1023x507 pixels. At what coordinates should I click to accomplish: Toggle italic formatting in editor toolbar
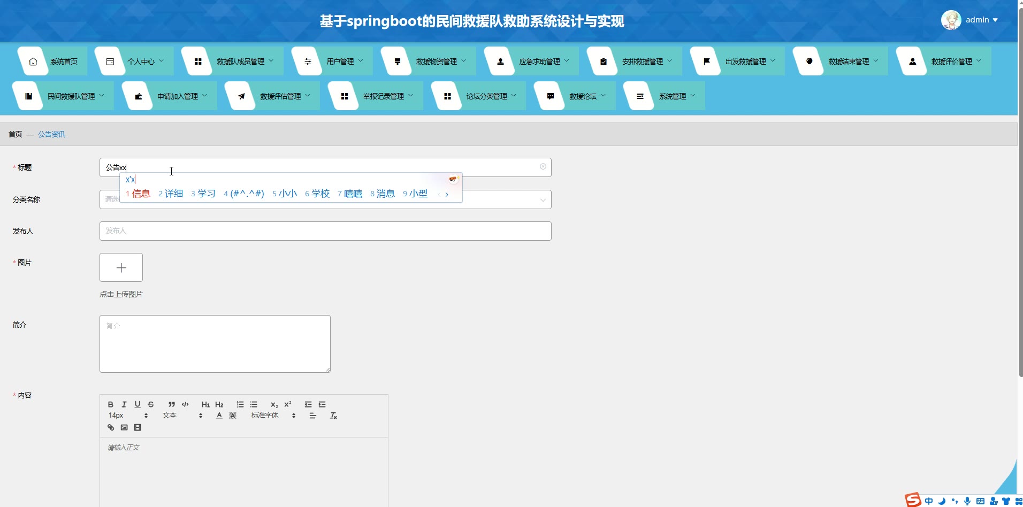[x=124, y=404]
